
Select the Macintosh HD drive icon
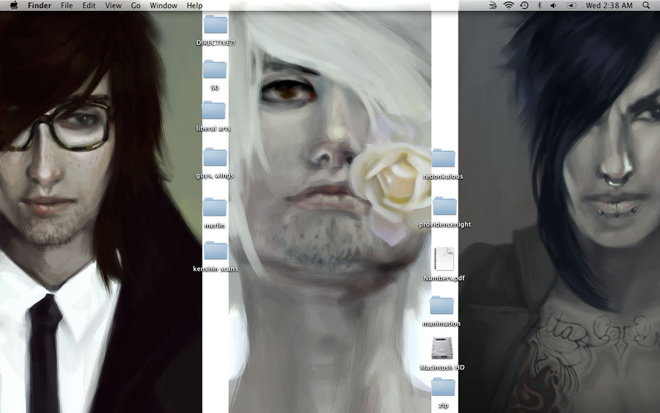(442, 348)
